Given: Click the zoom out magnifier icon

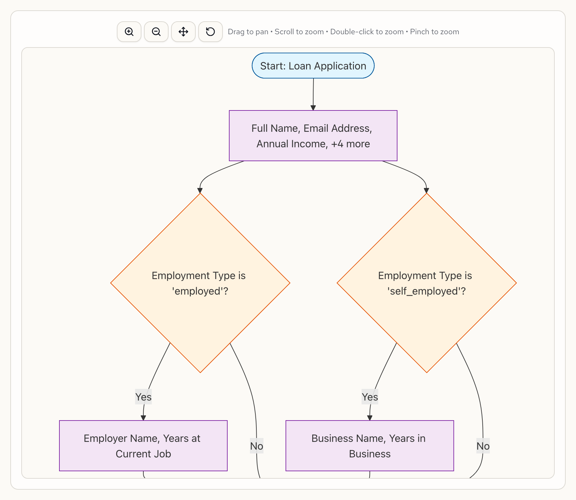Looking at the screenshot, I should (x=156, y=32).
